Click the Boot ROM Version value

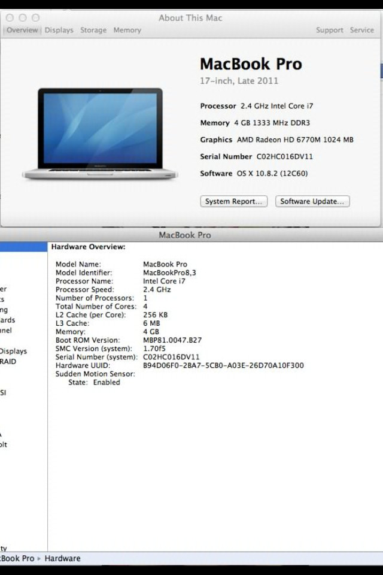click(x=172, y=340)
